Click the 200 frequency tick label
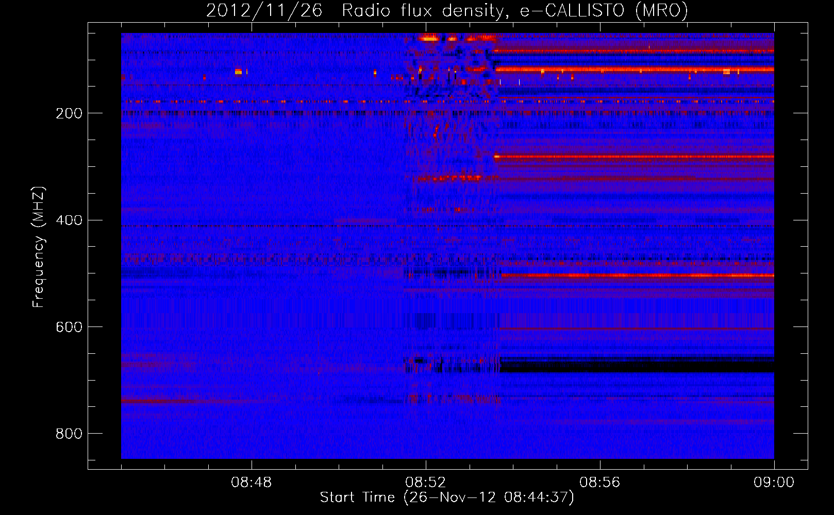Screen dimensions: 834x515 (x=69, y=113)
